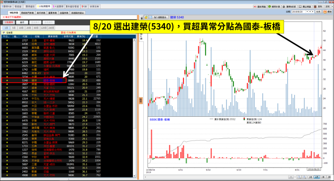Select the 60日 period toggle
The height and width of the screenshot is (181, 334).
[x=36, y=28]
